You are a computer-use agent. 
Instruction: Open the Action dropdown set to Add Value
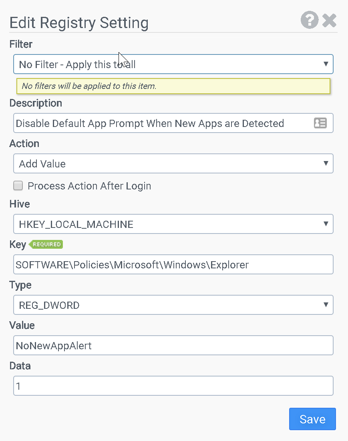pos(173,164)
